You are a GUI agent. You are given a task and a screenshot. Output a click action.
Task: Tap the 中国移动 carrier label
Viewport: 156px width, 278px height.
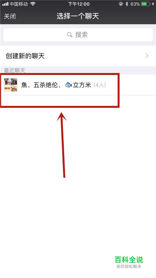click(x=19, y=4)
